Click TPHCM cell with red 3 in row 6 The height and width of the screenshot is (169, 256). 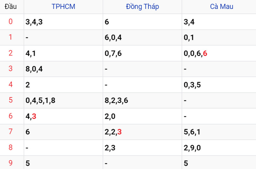click(63, 116)
